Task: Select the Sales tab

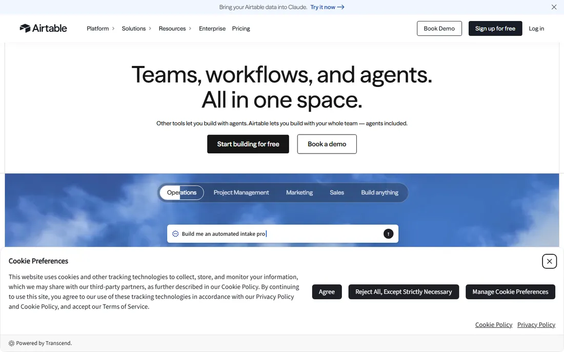Action: click(337, 193)
